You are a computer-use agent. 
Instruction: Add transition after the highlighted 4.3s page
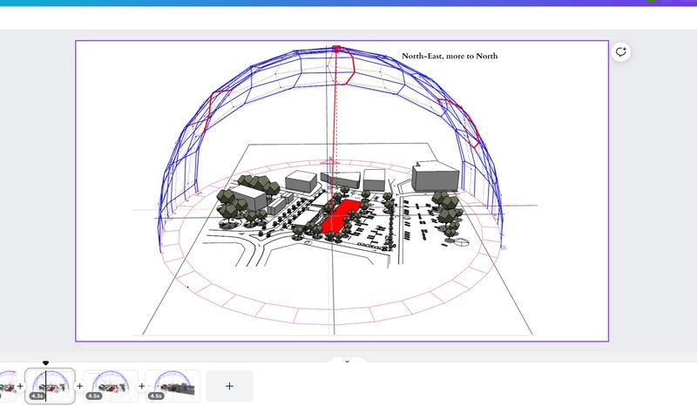pyautogui.click(x=79, y=386)
